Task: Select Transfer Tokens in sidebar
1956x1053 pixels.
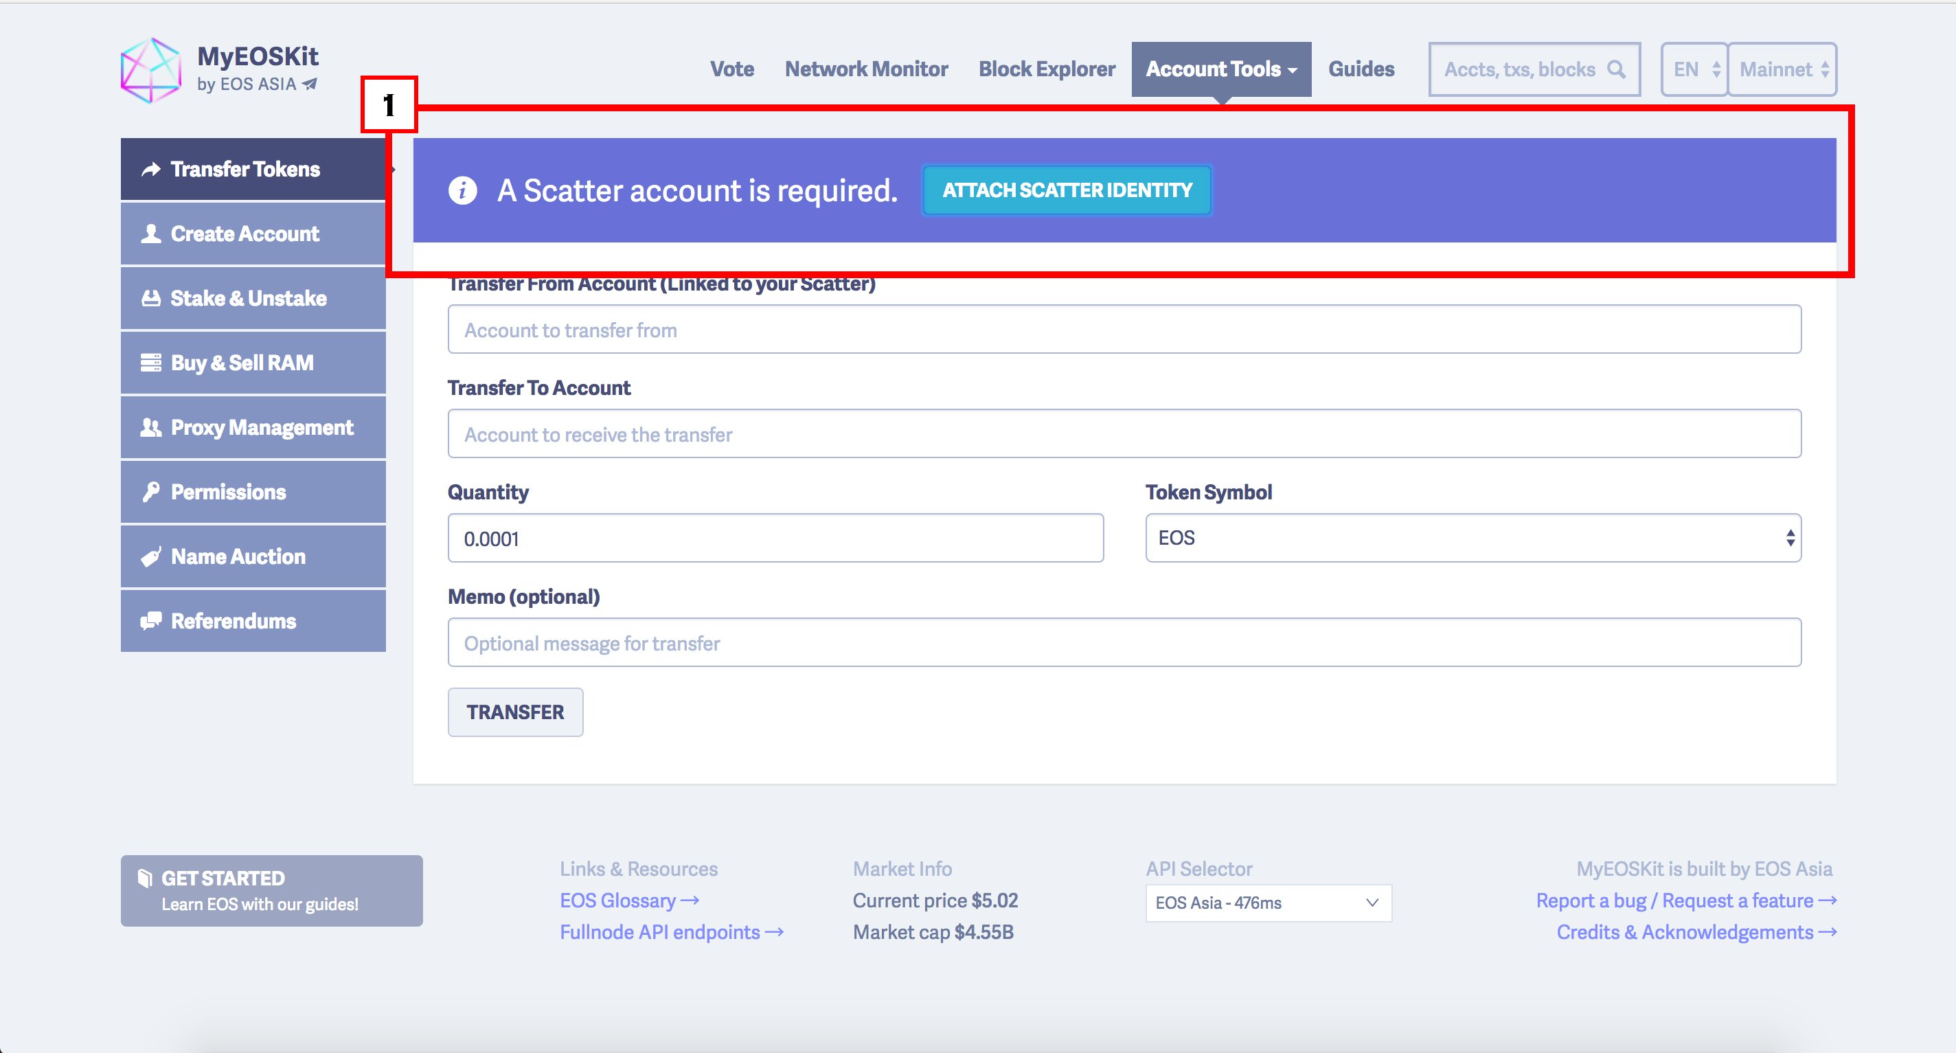Action: click(x=253, y=168)
